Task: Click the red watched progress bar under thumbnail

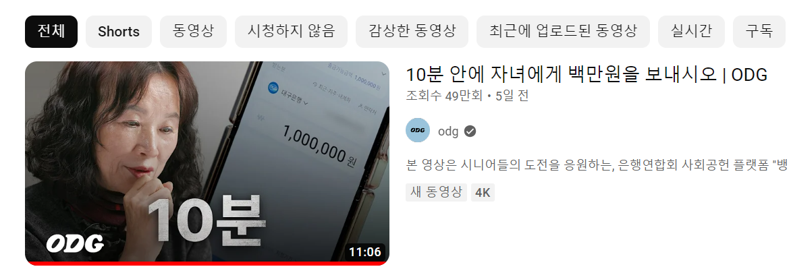Action: click(x=207, y=264)
